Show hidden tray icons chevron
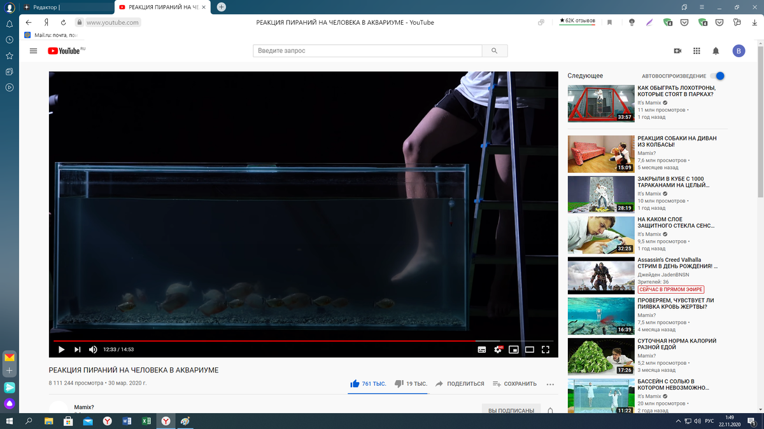 tap(678, 421)
